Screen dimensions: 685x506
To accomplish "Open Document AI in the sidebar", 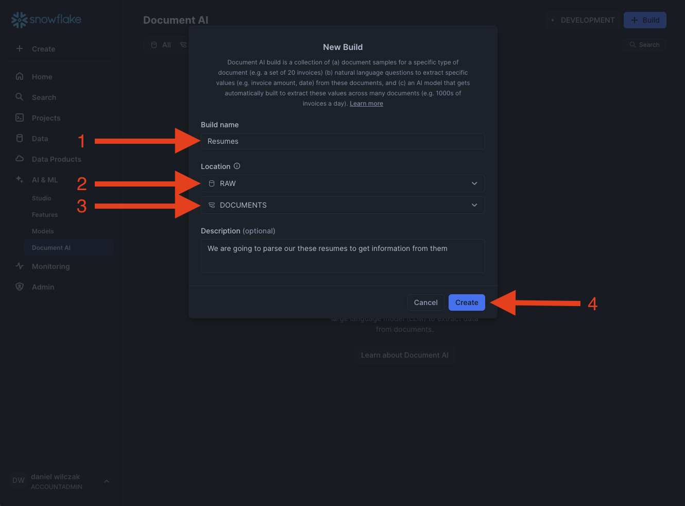I will click(x=52, y=248).
